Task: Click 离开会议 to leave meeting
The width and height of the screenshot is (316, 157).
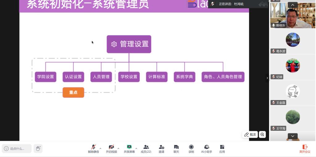Action: coord(305,149)
